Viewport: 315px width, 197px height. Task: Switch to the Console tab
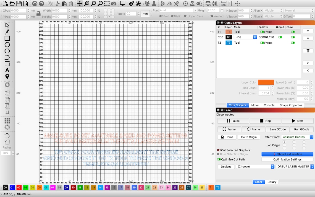point(269,105)
